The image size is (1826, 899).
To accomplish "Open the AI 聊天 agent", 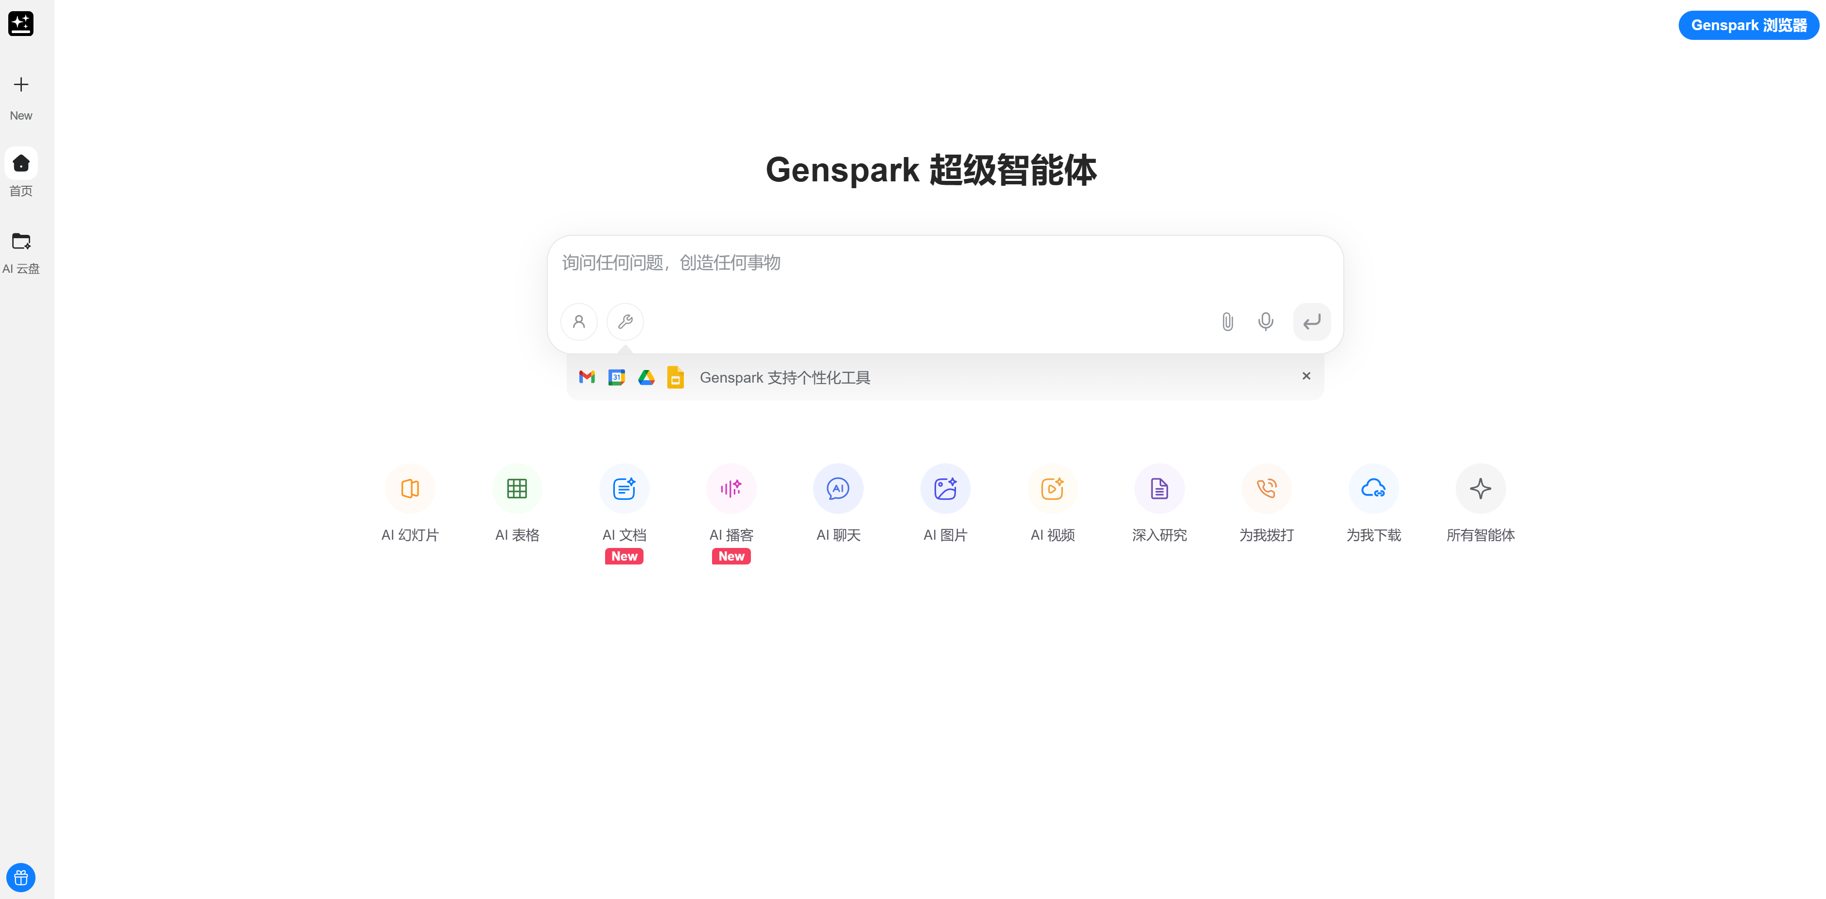I will click(x=838, y=504).
